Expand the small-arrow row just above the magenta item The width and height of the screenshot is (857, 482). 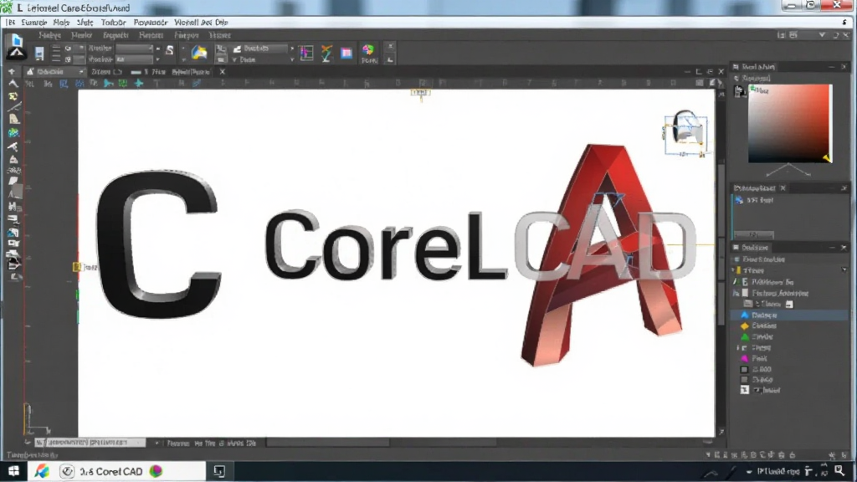(737, 347)
